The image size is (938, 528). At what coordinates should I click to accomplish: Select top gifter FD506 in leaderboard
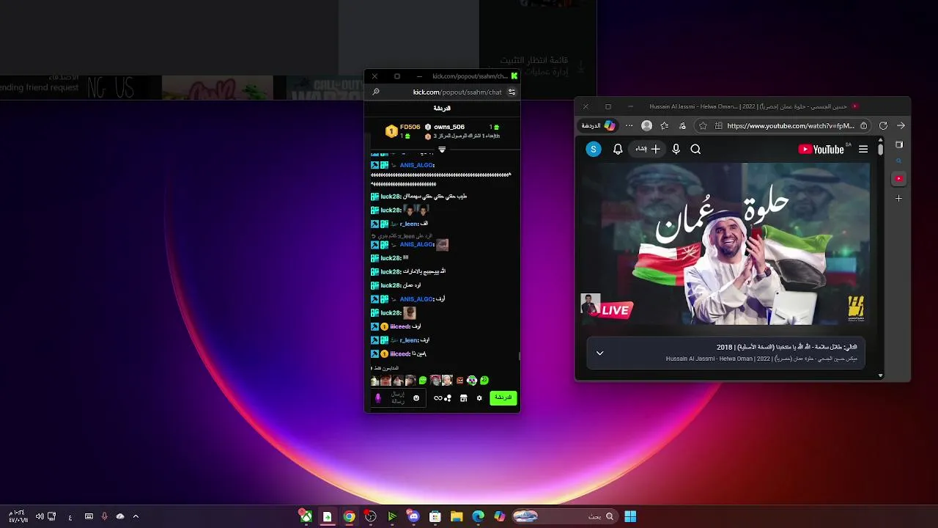coord(410,127)
